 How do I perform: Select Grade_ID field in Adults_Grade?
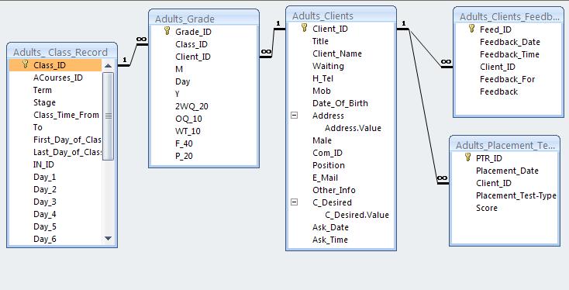coord(193,32)
